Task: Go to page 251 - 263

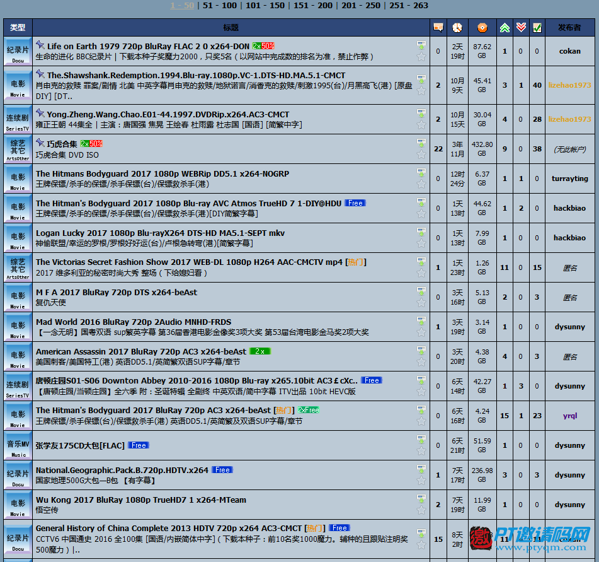Action: (x=409, y=5)
